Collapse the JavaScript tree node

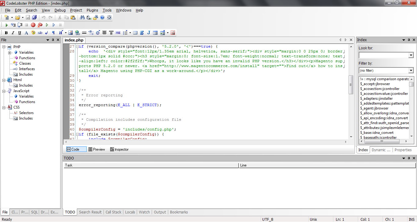(4, 91)
